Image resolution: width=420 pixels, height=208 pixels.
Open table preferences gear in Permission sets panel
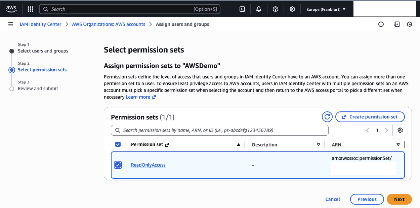[x=400, y=130]
